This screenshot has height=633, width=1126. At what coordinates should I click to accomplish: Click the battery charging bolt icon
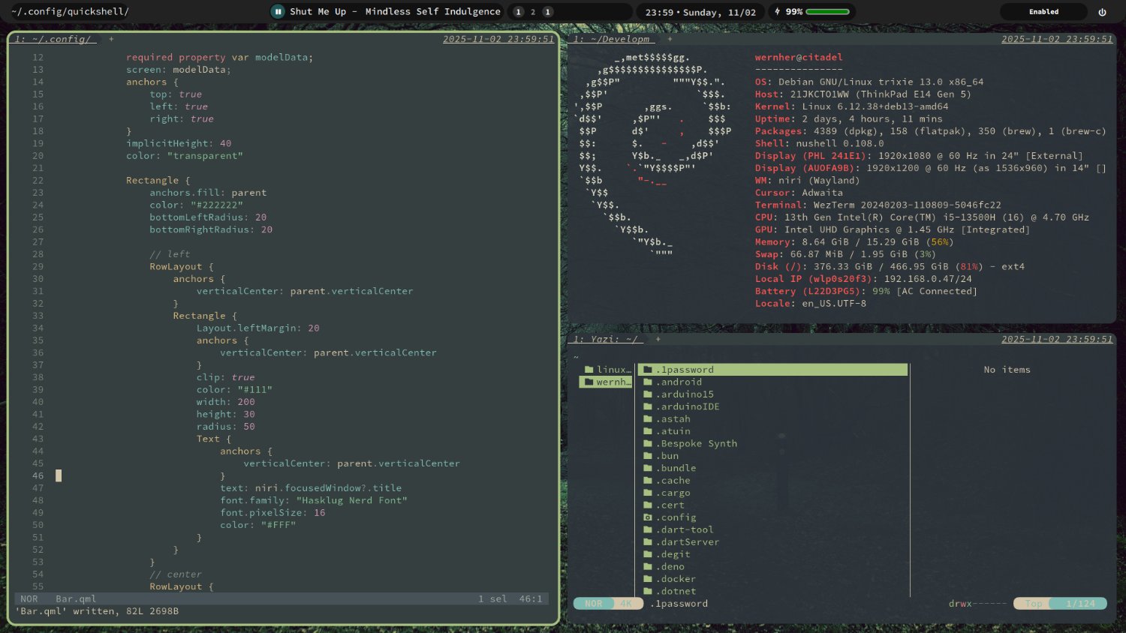(x=778, y=11)
